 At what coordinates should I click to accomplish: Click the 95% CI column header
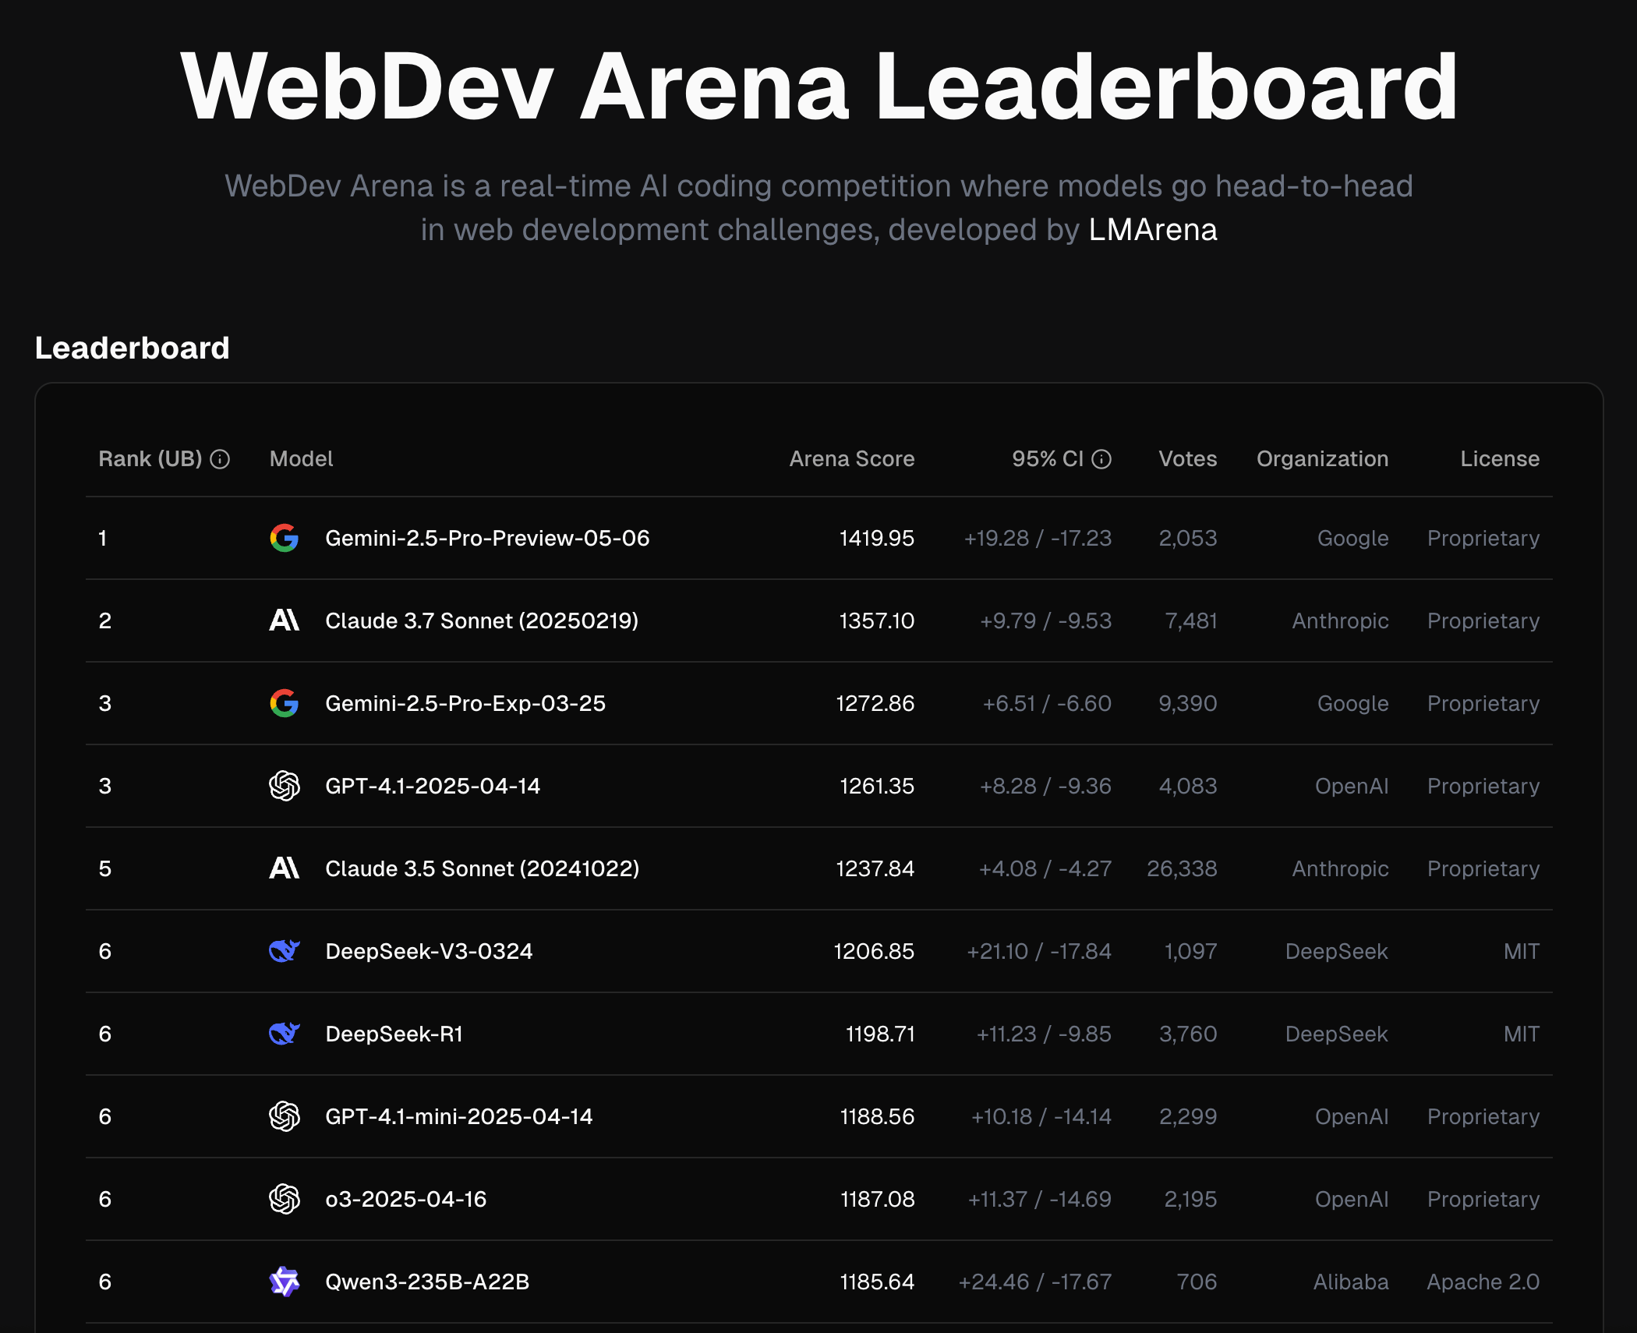(1048, 459)
